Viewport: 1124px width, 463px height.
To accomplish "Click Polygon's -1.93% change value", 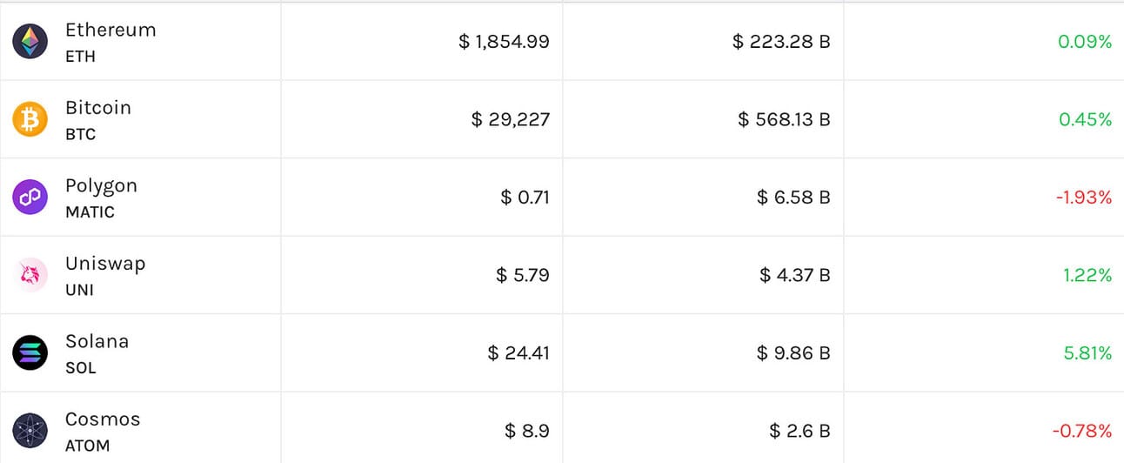I will point(1084,198).
